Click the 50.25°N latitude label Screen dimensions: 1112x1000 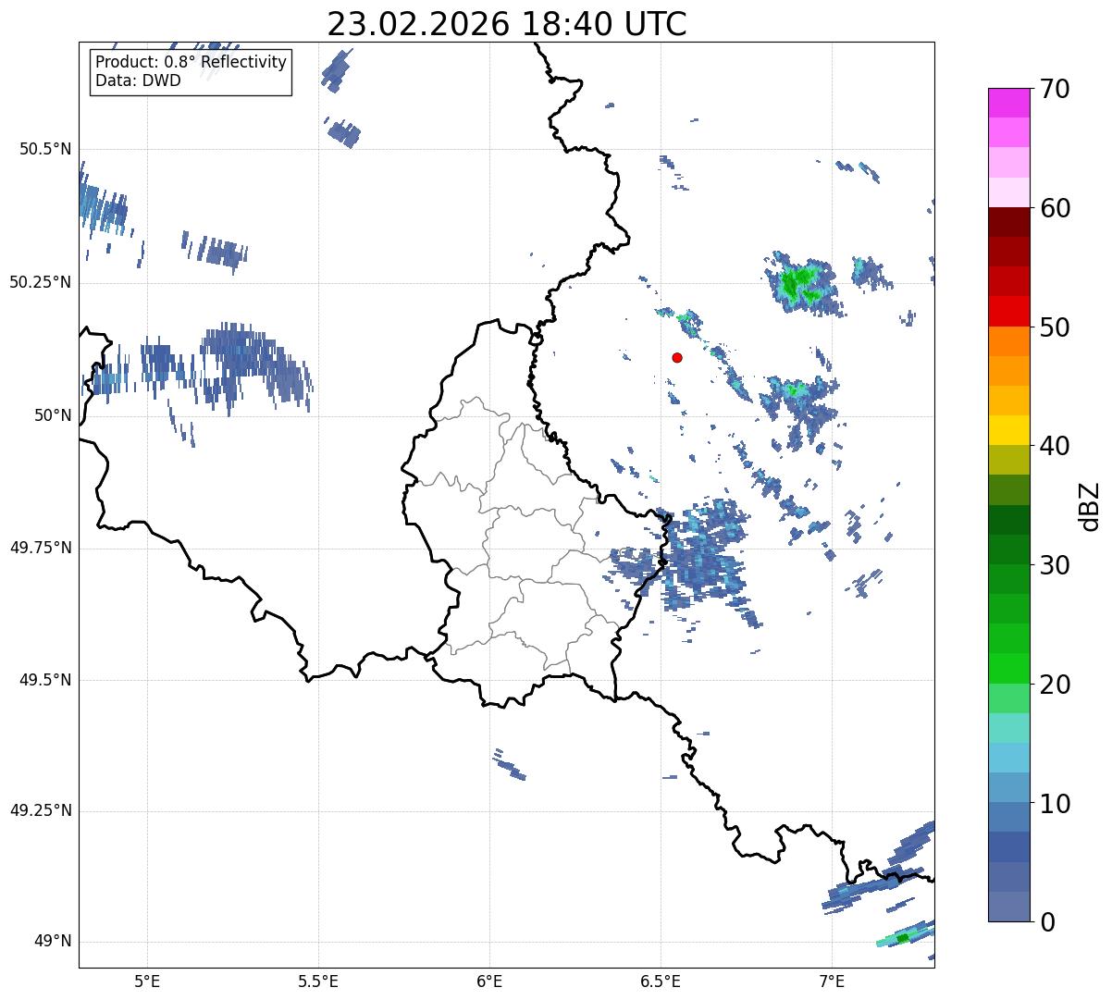41,282
